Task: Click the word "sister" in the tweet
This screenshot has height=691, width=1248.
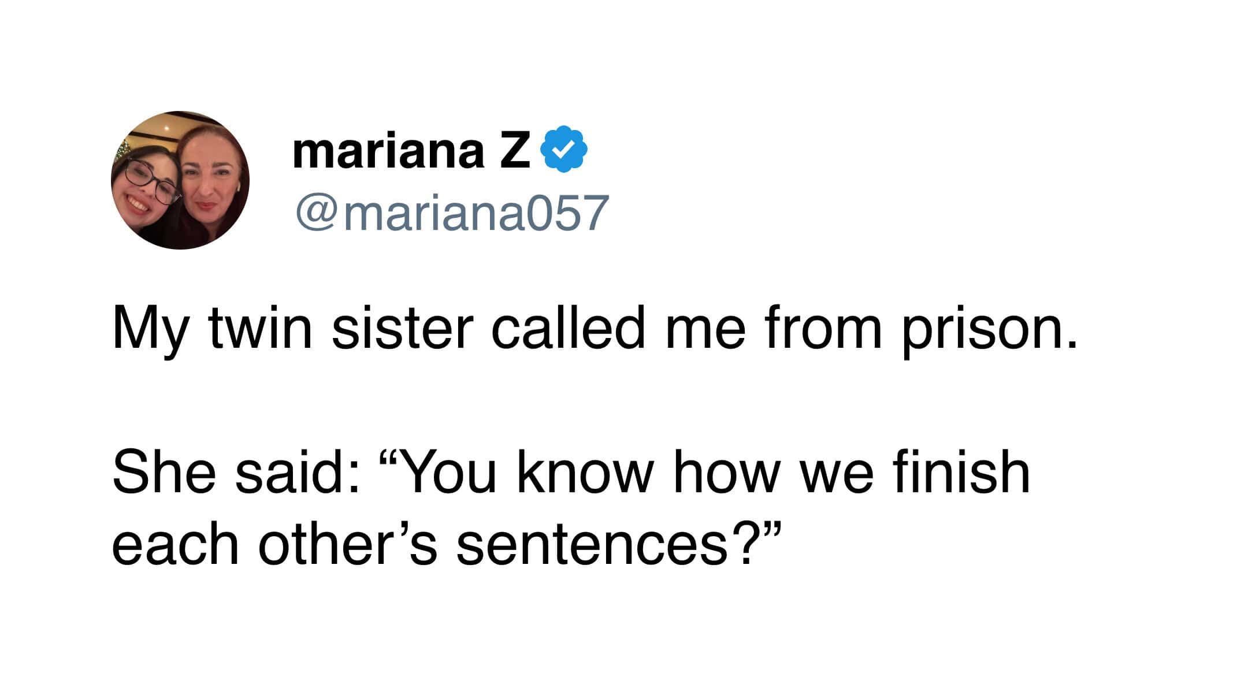Action: click(x=403, y=328)
